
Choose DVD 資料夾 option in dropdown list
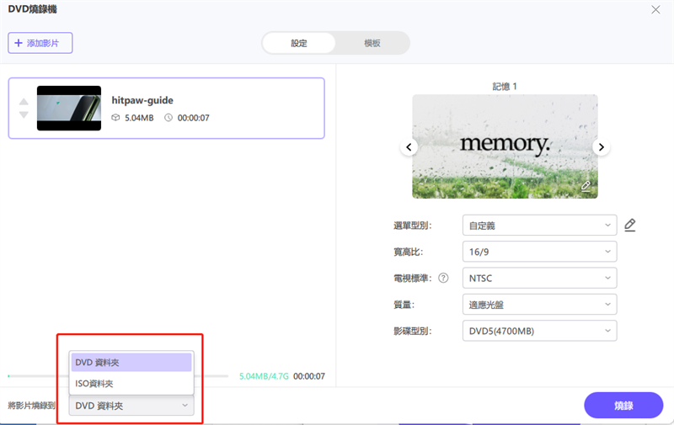coord(131,363)
